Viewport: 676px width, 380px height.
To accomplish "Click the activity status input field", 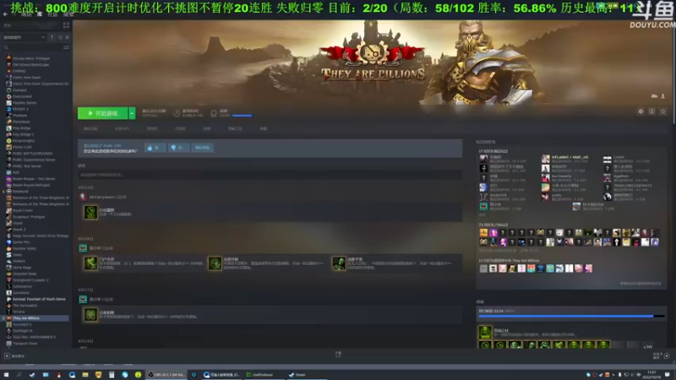I will click(270, 175).
